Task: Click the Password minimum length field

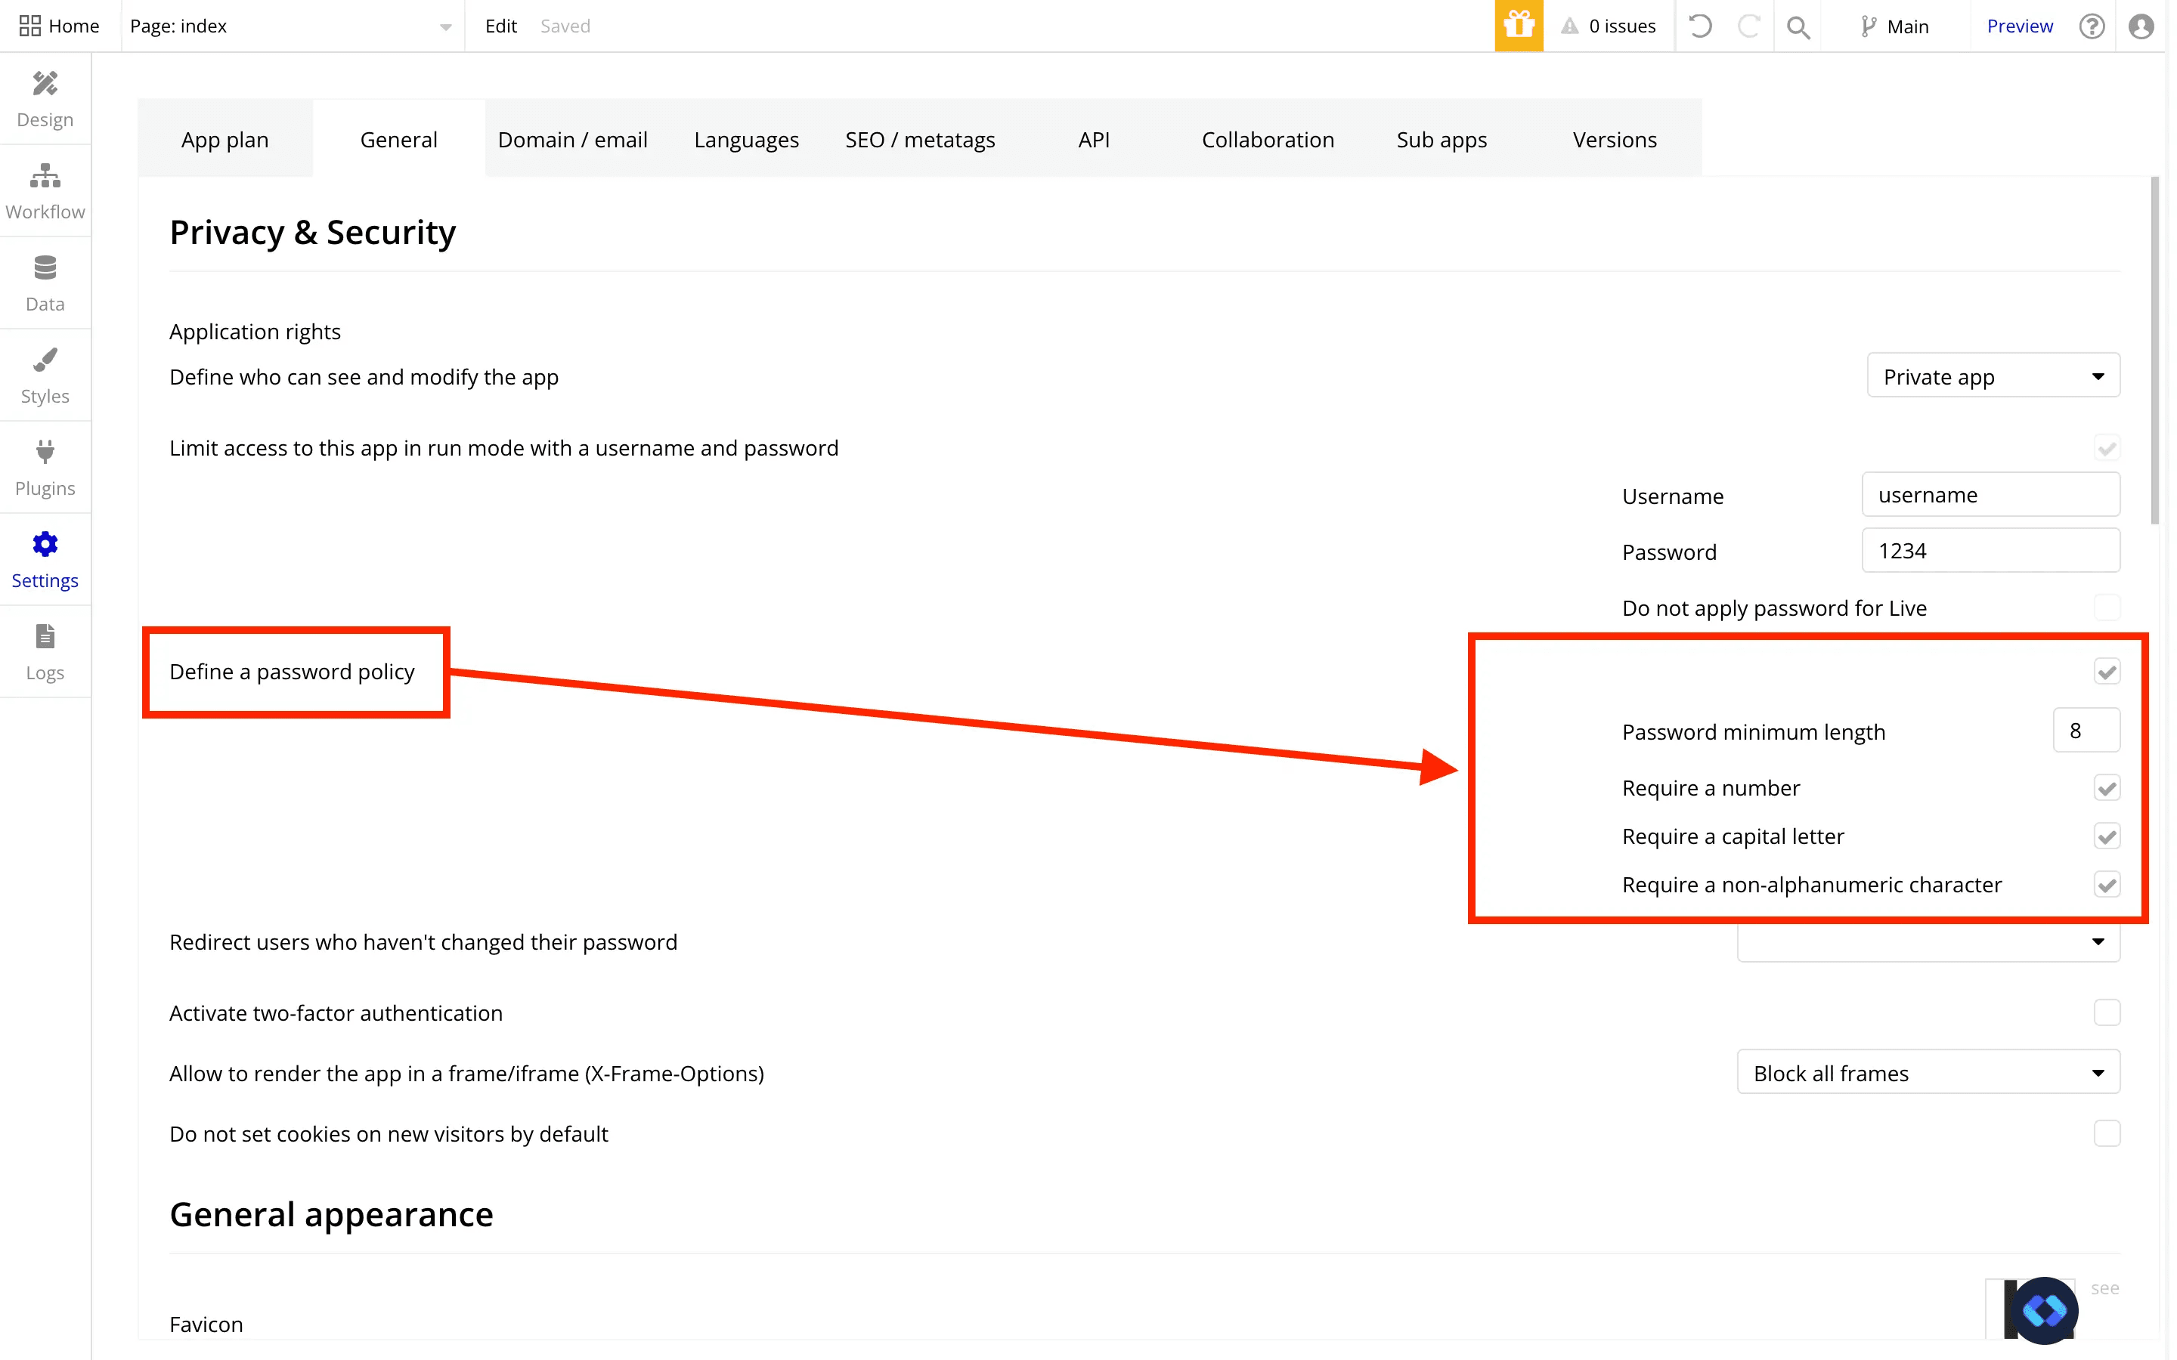Action: pyautogui.click(x=2086, y=731)
